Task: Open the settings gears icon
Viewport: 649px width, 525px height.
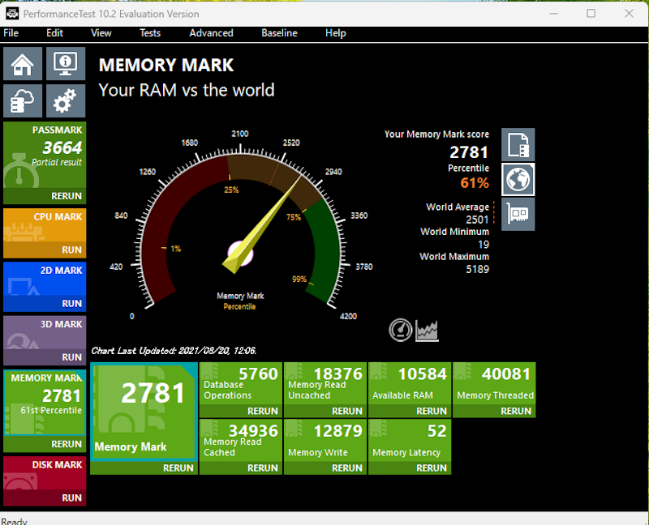Action: click(66, 100)
